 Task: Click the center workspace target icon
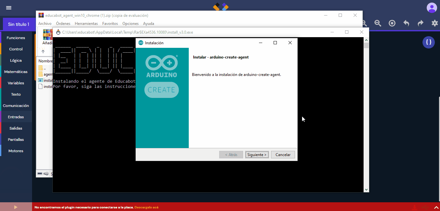click(392, 23)
